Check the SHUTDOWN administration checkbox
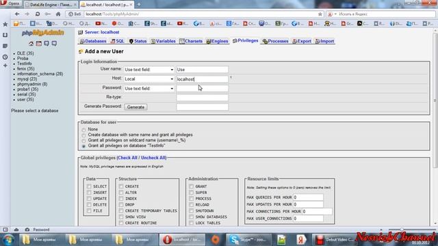 [191, 210]
